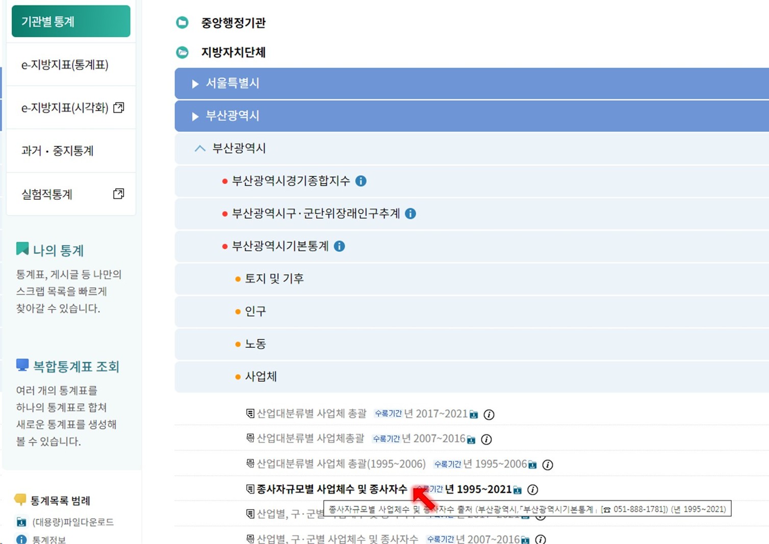Click the external-link icon beside 실험적통계
The image size is (769, 544).
point(119,194)
